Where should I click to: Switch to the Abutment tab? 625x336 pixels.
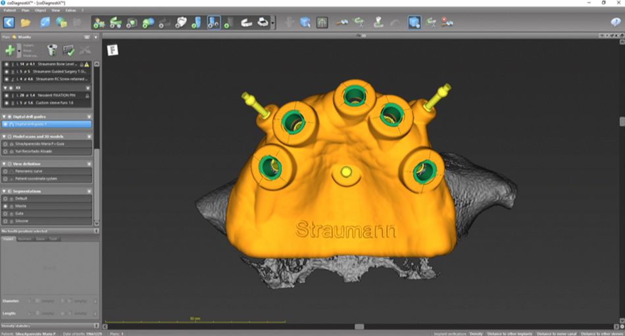[25, 239]
